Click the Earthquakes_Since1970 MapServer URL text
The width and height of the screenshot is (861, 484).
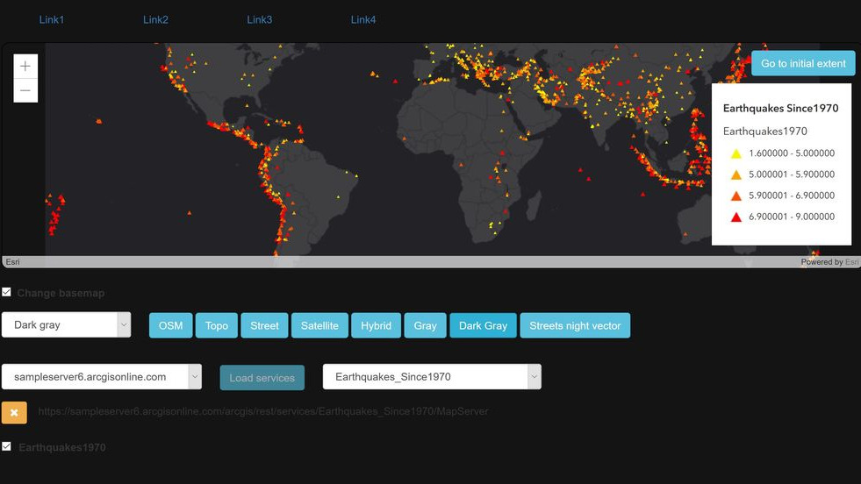[263, 411]
